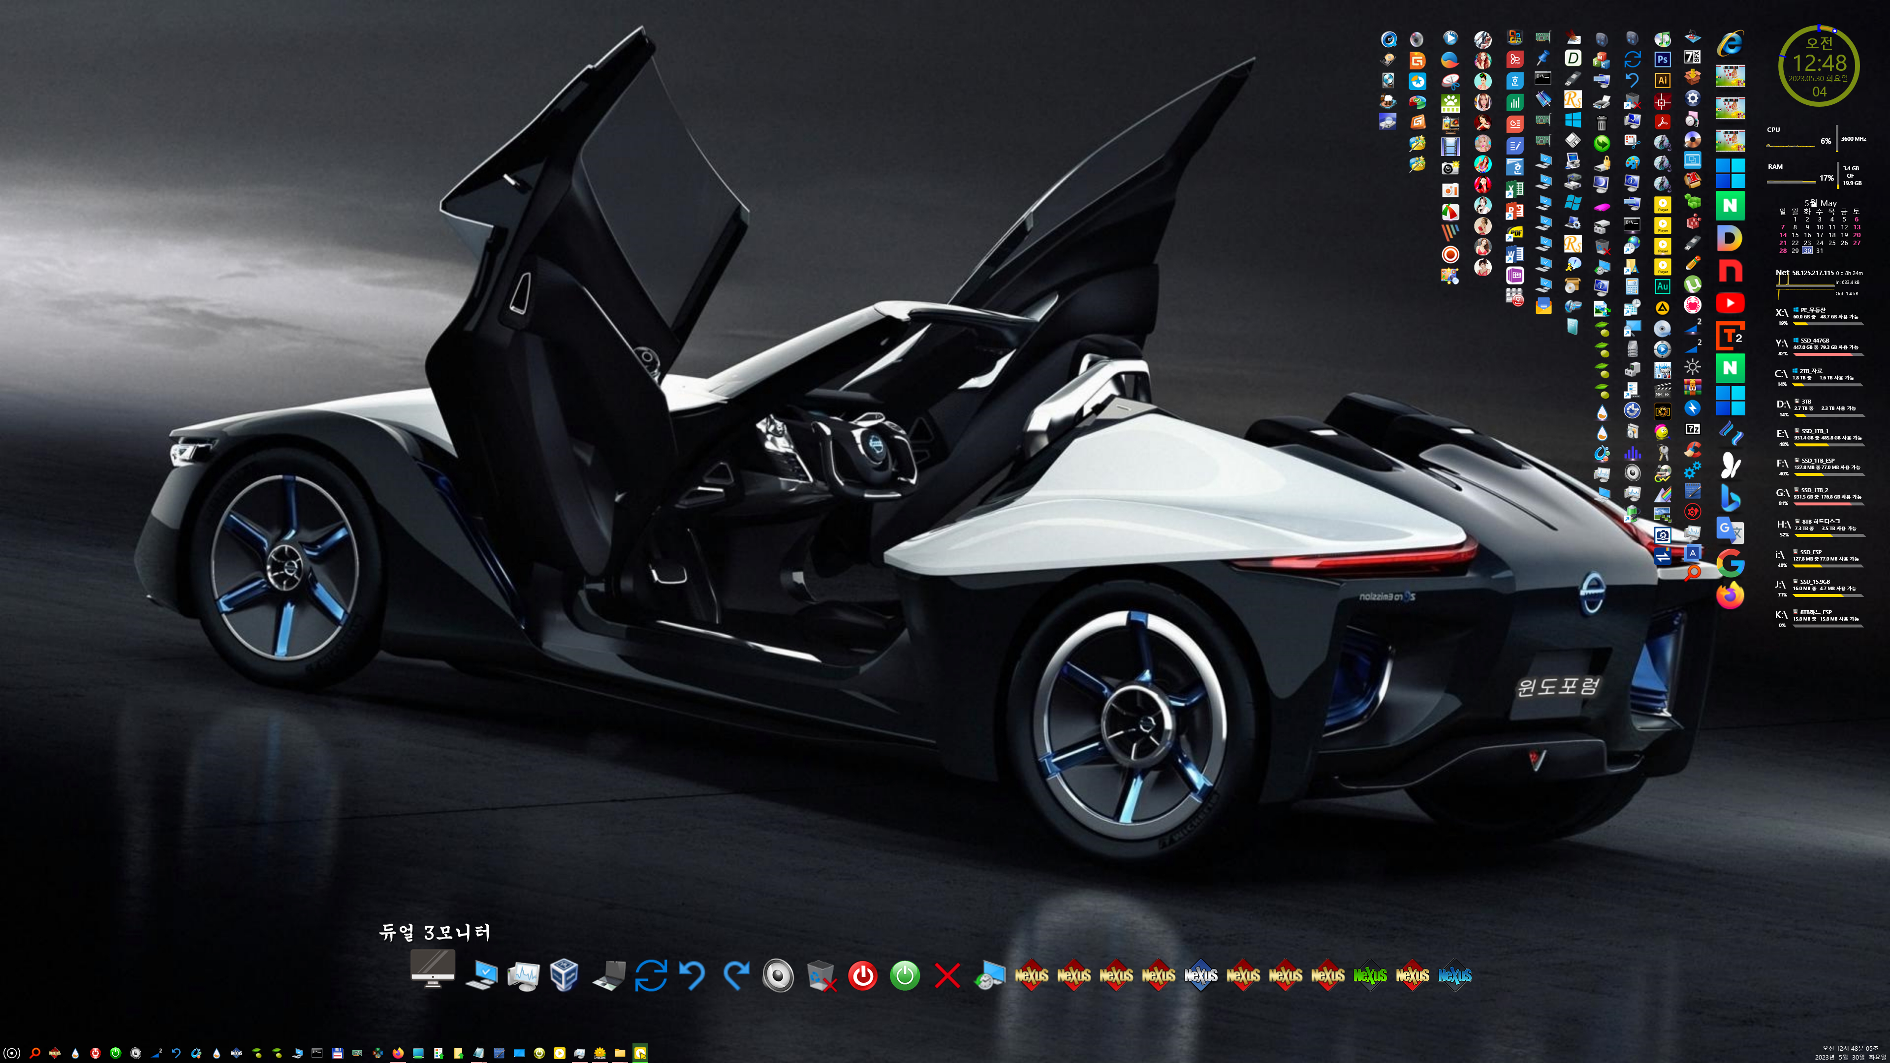Open the MPC-BE clapperboard icon

(1663, 390)
